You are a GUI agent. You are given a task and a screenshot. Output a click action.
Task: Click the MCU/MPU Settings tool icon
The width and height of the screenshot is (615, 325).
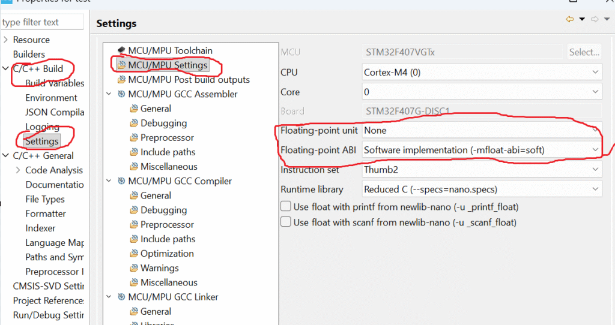121,65
